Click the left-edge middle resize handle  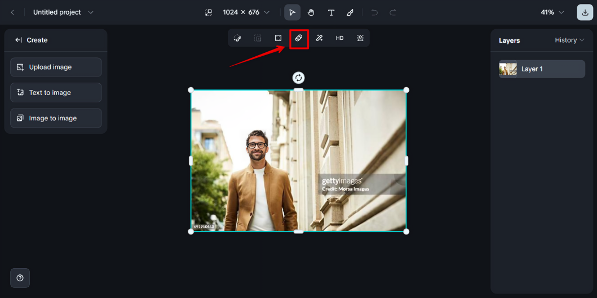click(191, 161)
